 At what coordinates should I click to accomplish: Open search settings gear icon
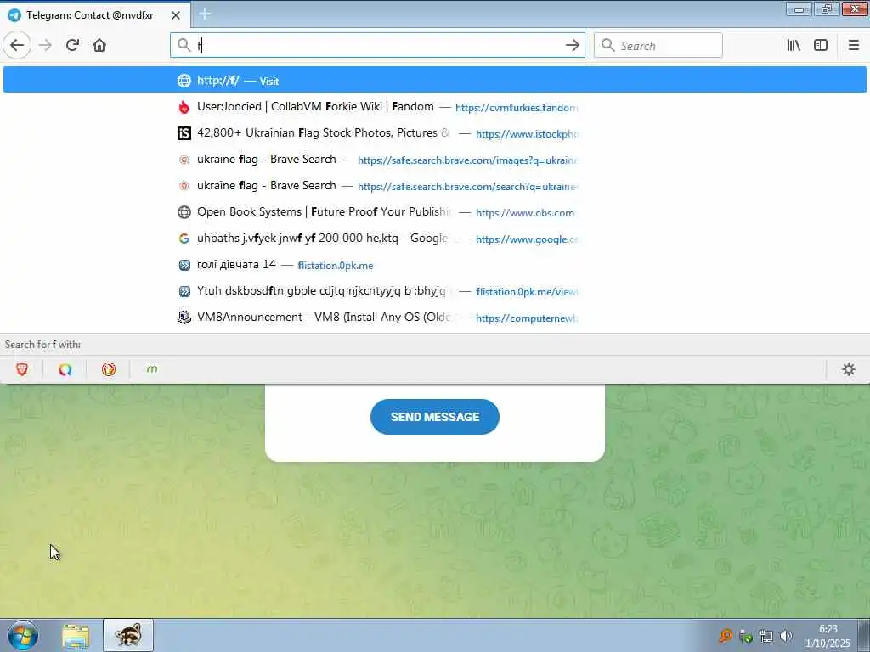point(849,369)
